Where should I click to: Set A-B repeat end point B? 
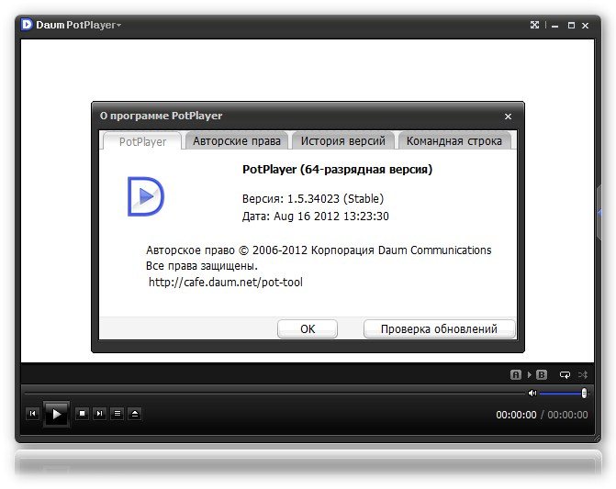[x=542, y=375]
